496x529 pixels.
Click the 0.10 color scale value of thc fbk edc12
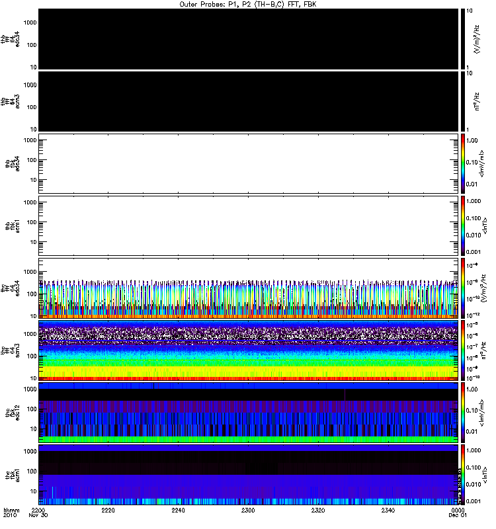(x=472, y=411)
